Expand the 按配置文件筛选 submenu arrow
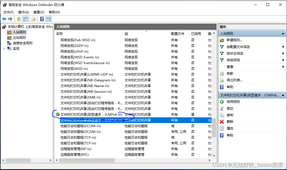The image size is (287, 170). [x=283, y=47]
